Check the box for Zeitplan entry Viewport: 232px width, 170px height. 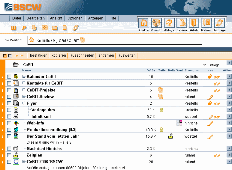(9, 155)
